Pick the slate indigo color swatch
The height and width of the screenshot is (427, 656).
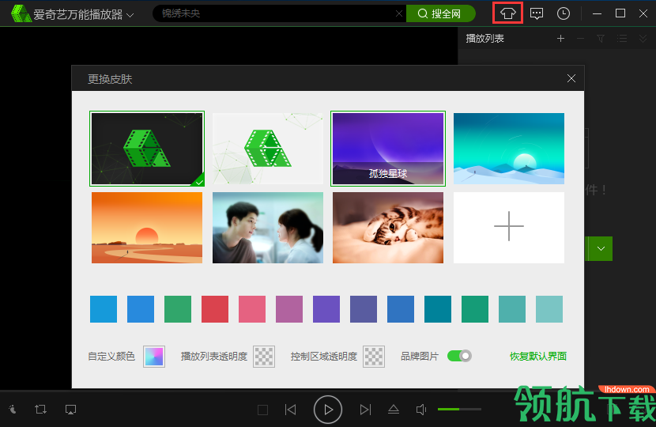point(364,309)
